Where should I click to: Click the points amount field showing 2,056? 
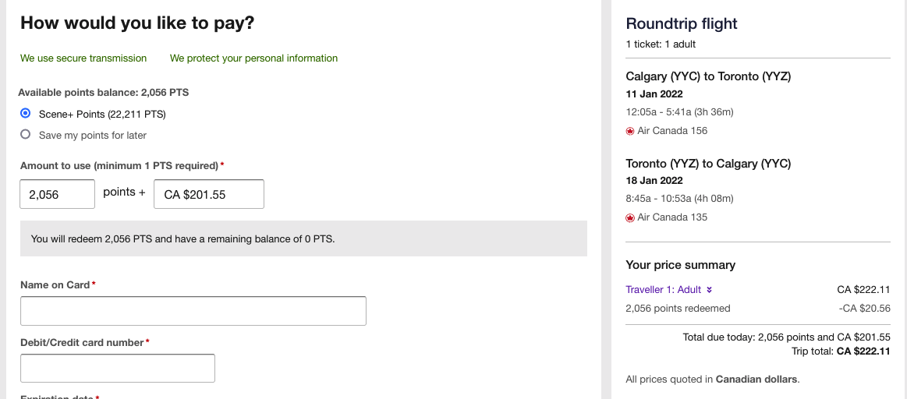(x=57, y=195)
